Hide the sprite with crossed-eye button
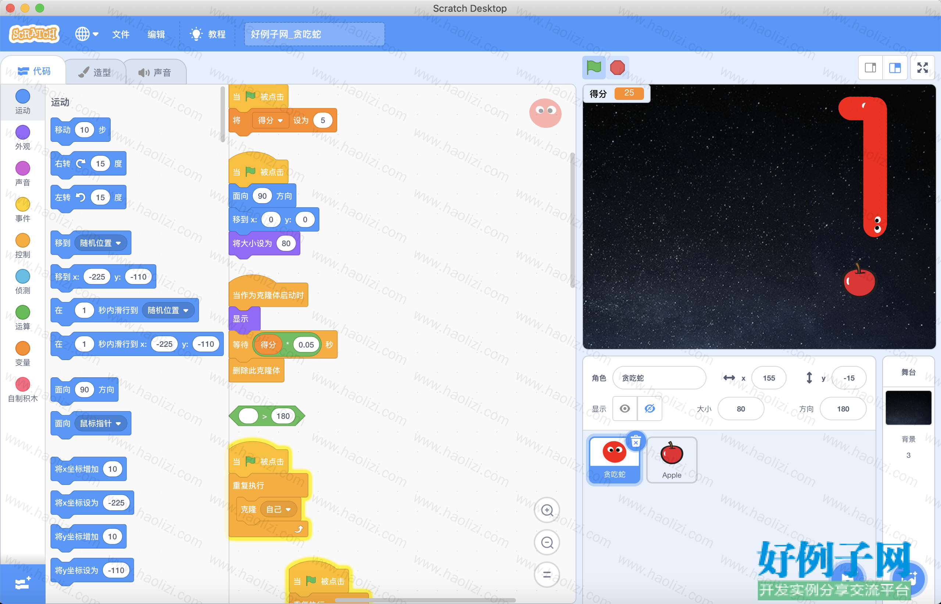 [x=650, y=409]
